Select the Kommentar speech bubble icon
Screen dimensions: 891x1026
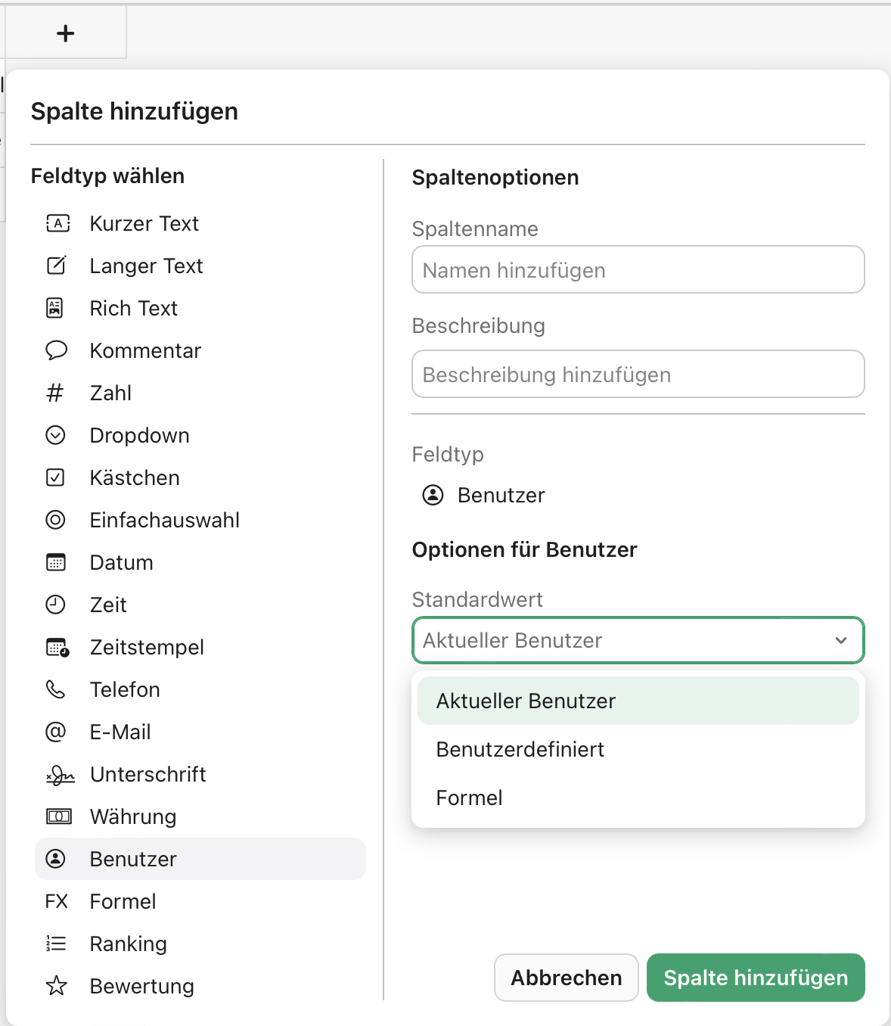pyautogui.click(x=57, y=350)
